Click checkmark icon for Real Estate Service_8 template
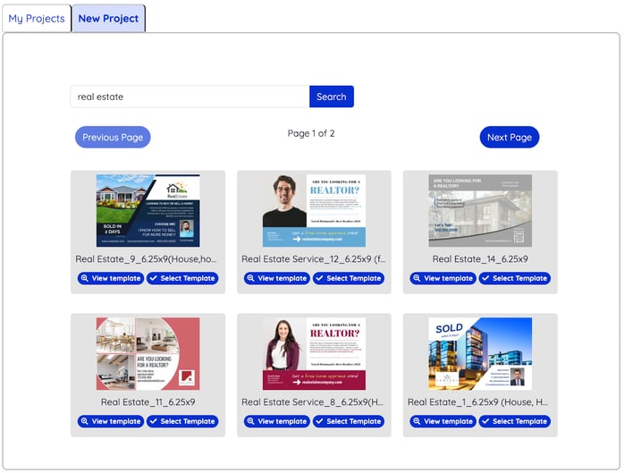 click(x=320, y=421)
